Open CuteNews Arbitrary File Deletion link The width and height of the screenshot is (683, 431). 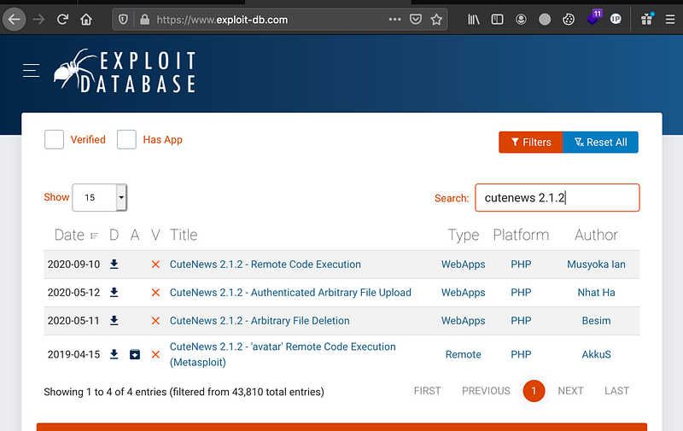coord(260,321)
